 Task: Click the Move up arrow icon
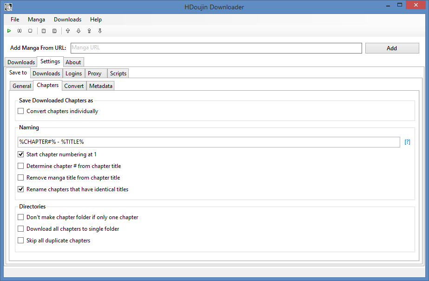coord(68,31)
